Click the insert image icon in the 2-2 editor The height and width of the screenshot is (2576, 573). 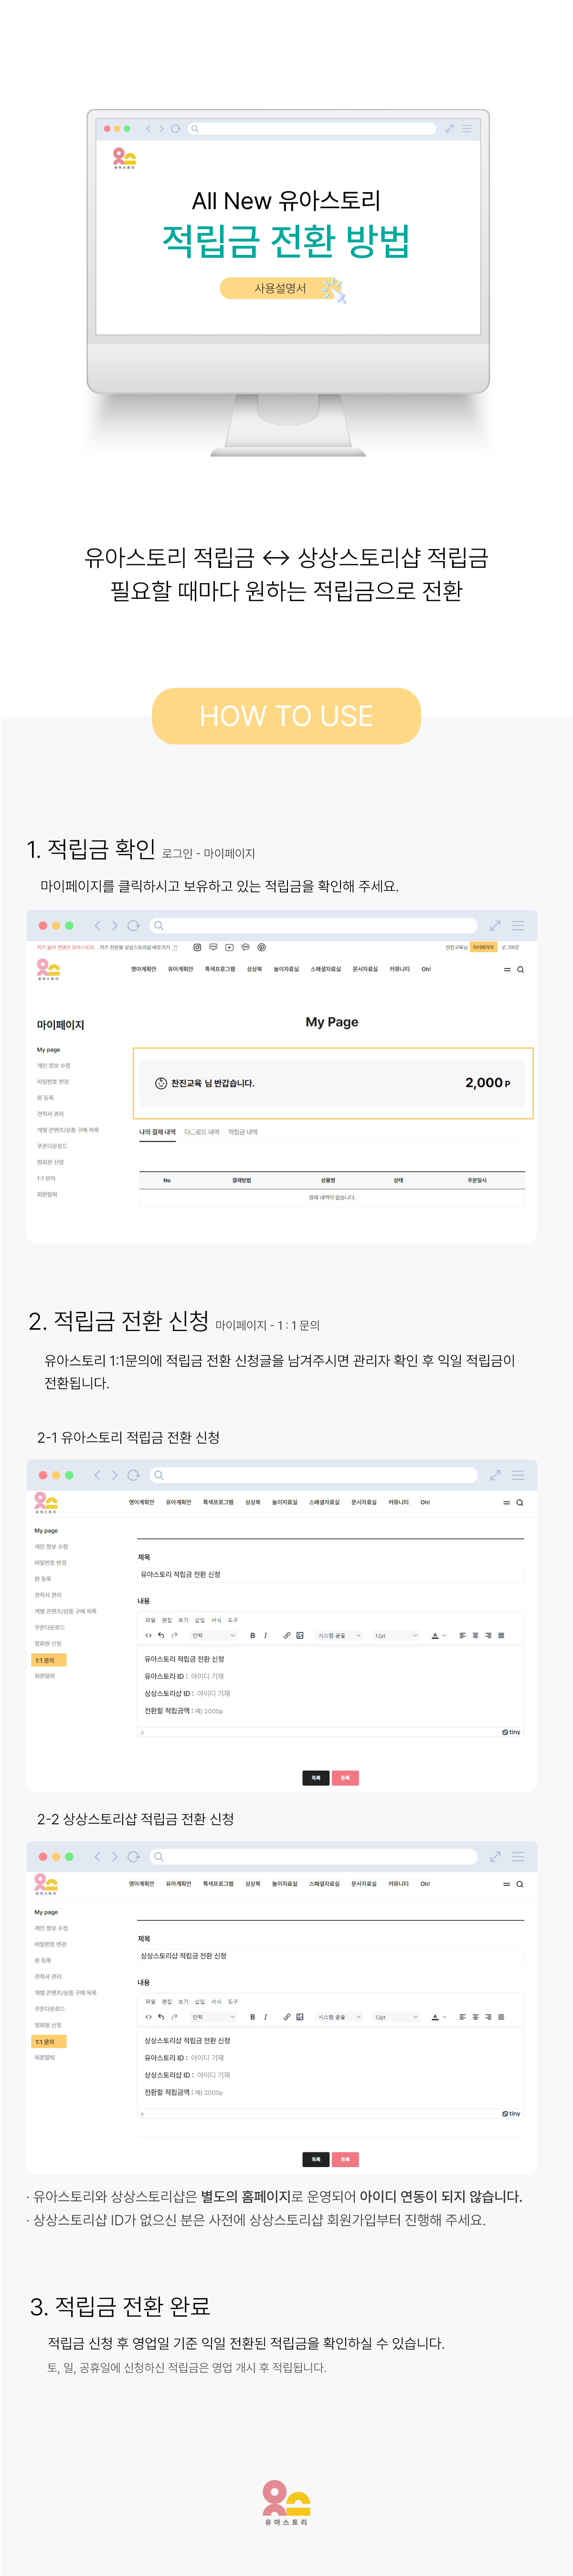(x=299, y=2017)
